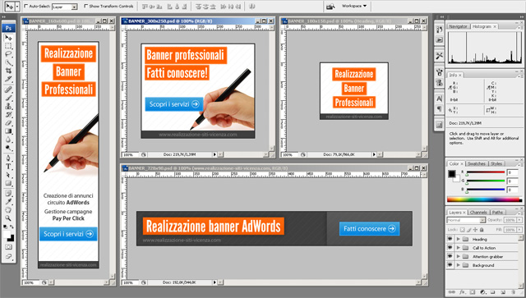Select the Healing Brush tool
526x298 pixels.
pyautogui.click(x=8, y=89)
